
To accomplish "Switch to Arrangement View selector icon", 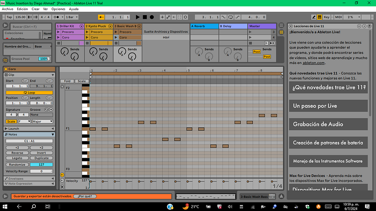I will (x=281, y=25).
